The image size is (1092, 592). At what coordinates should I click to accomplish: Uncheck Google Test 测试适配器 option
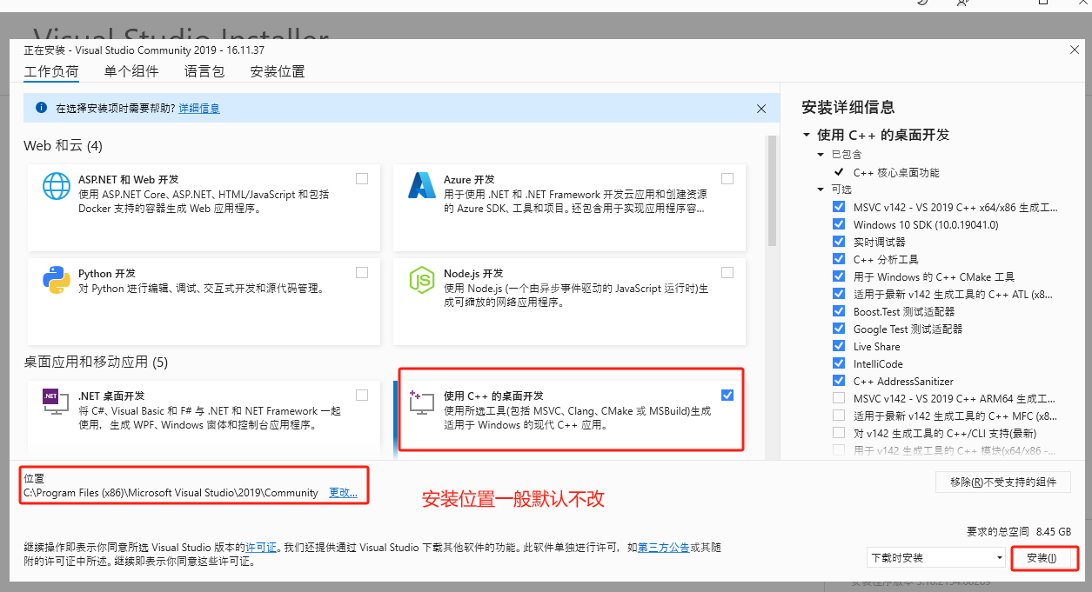[839, 329]
